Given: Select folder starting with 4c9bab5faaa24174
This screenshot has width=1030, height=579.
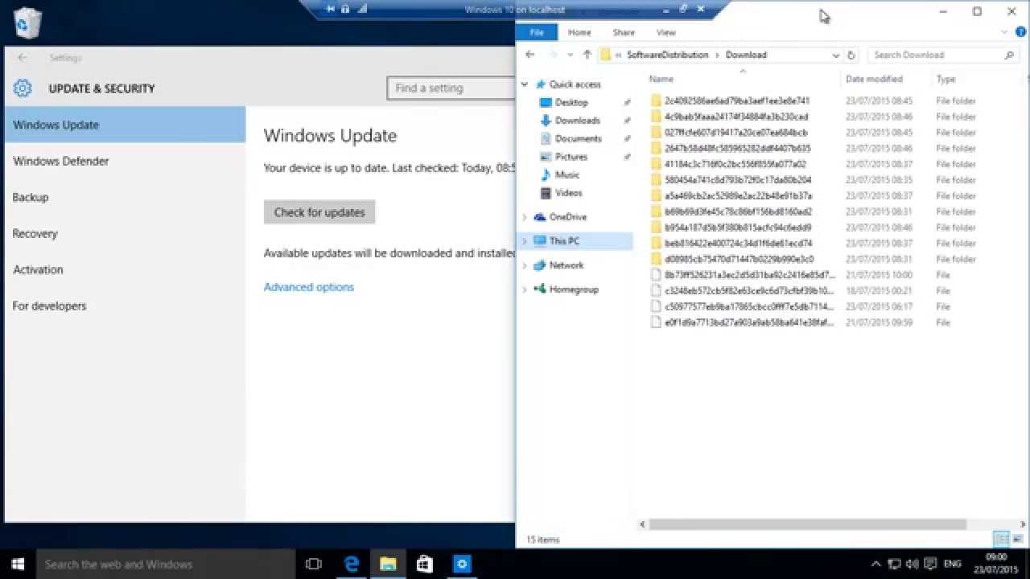Looking at the screenshot, I should pos(736,117).
